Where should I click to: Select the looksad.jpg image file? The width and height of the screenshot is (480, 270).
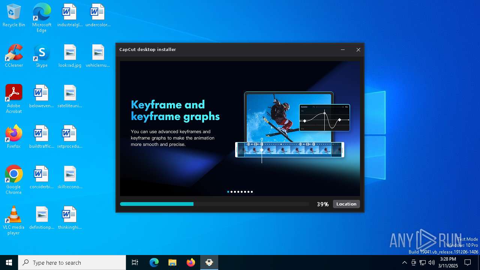[x=70, y=56]
